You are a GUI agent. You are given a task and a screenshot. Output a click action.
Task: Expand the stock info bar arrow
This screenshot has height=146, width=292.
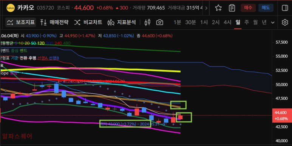(206, 8)
